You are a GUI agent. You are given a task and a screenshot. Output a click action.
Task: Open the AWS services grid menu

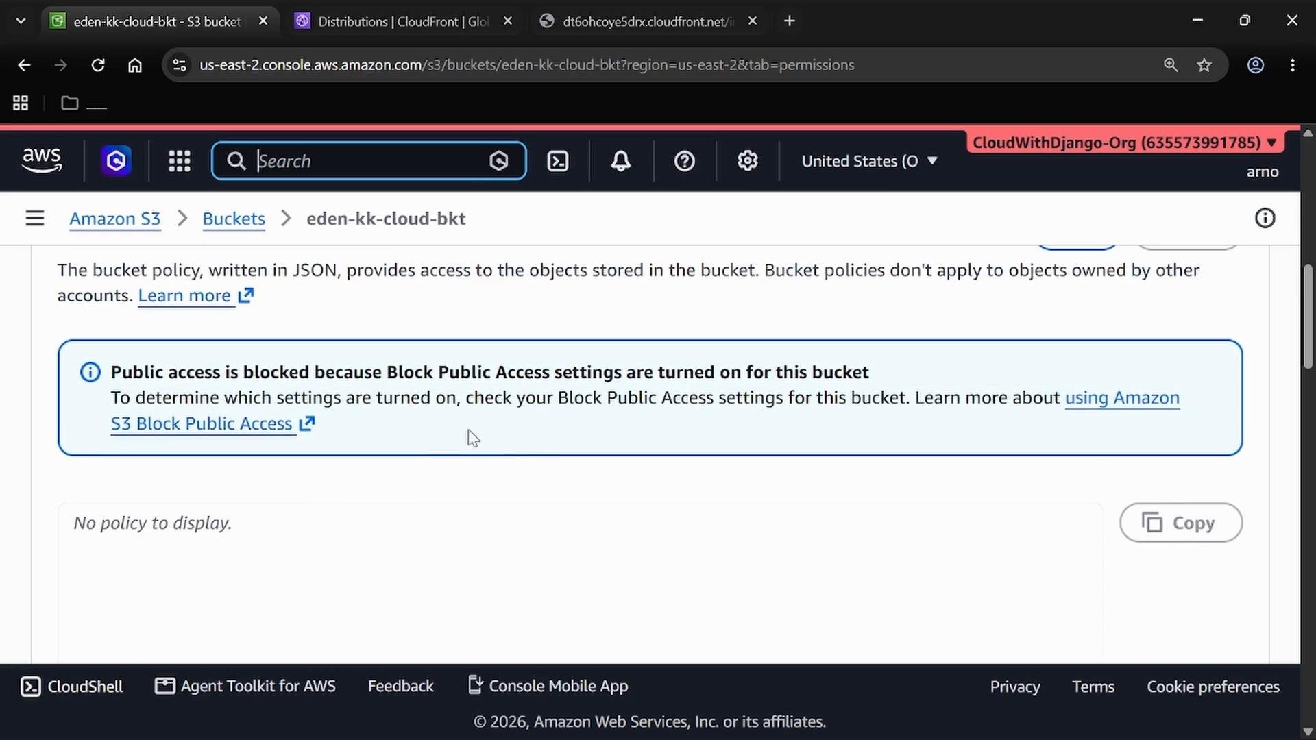[180, 161]
